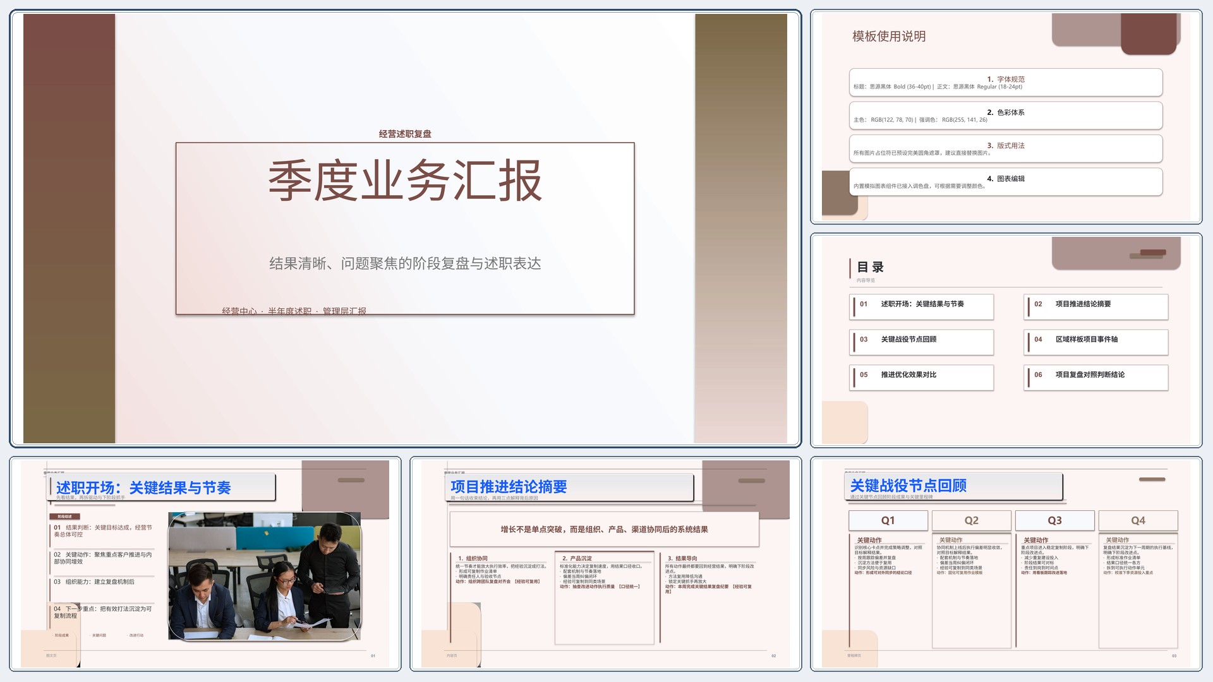This screenshot has width=1213, height=682.
Task: Click item 02 关键动作 in the list
Action: pos(103,558)
